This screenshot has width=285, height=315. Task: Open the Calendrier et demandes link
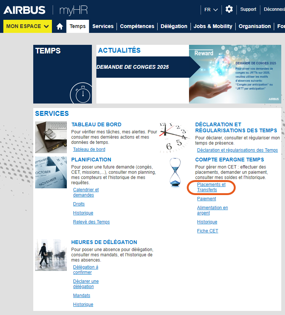click(86, 192)
